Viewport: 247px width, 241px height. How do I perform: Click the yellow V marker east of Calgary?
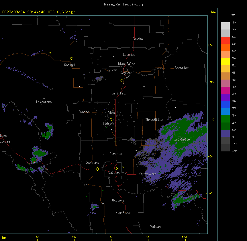pos(123,167)
